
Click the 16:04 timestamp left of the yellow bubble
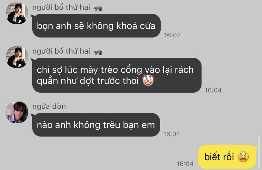tap(185, 164)
